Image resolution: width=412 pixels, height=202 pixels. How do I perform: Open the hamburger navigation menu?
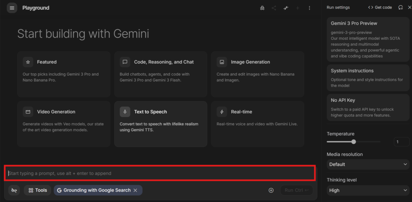(12, 8)
